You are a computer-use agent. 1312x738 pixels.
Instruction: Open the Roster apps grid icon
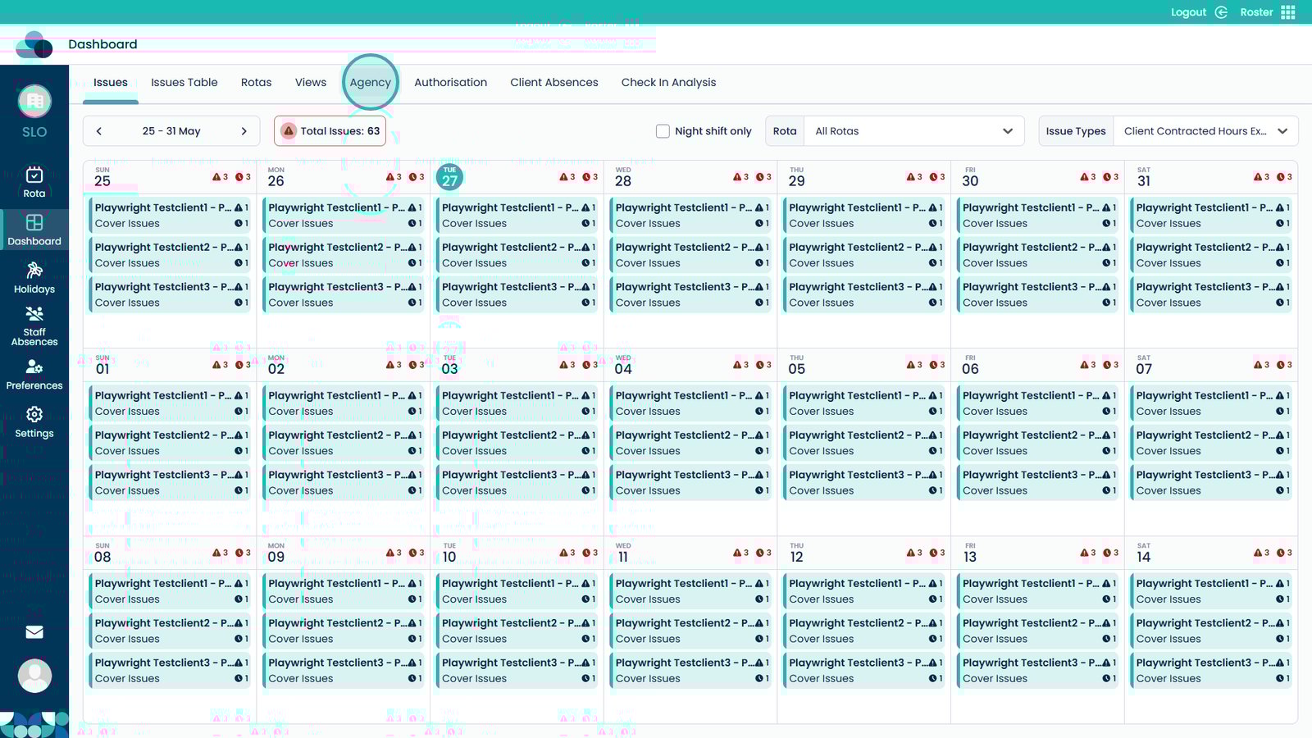pyautogui.click(x=1288, y=12)
